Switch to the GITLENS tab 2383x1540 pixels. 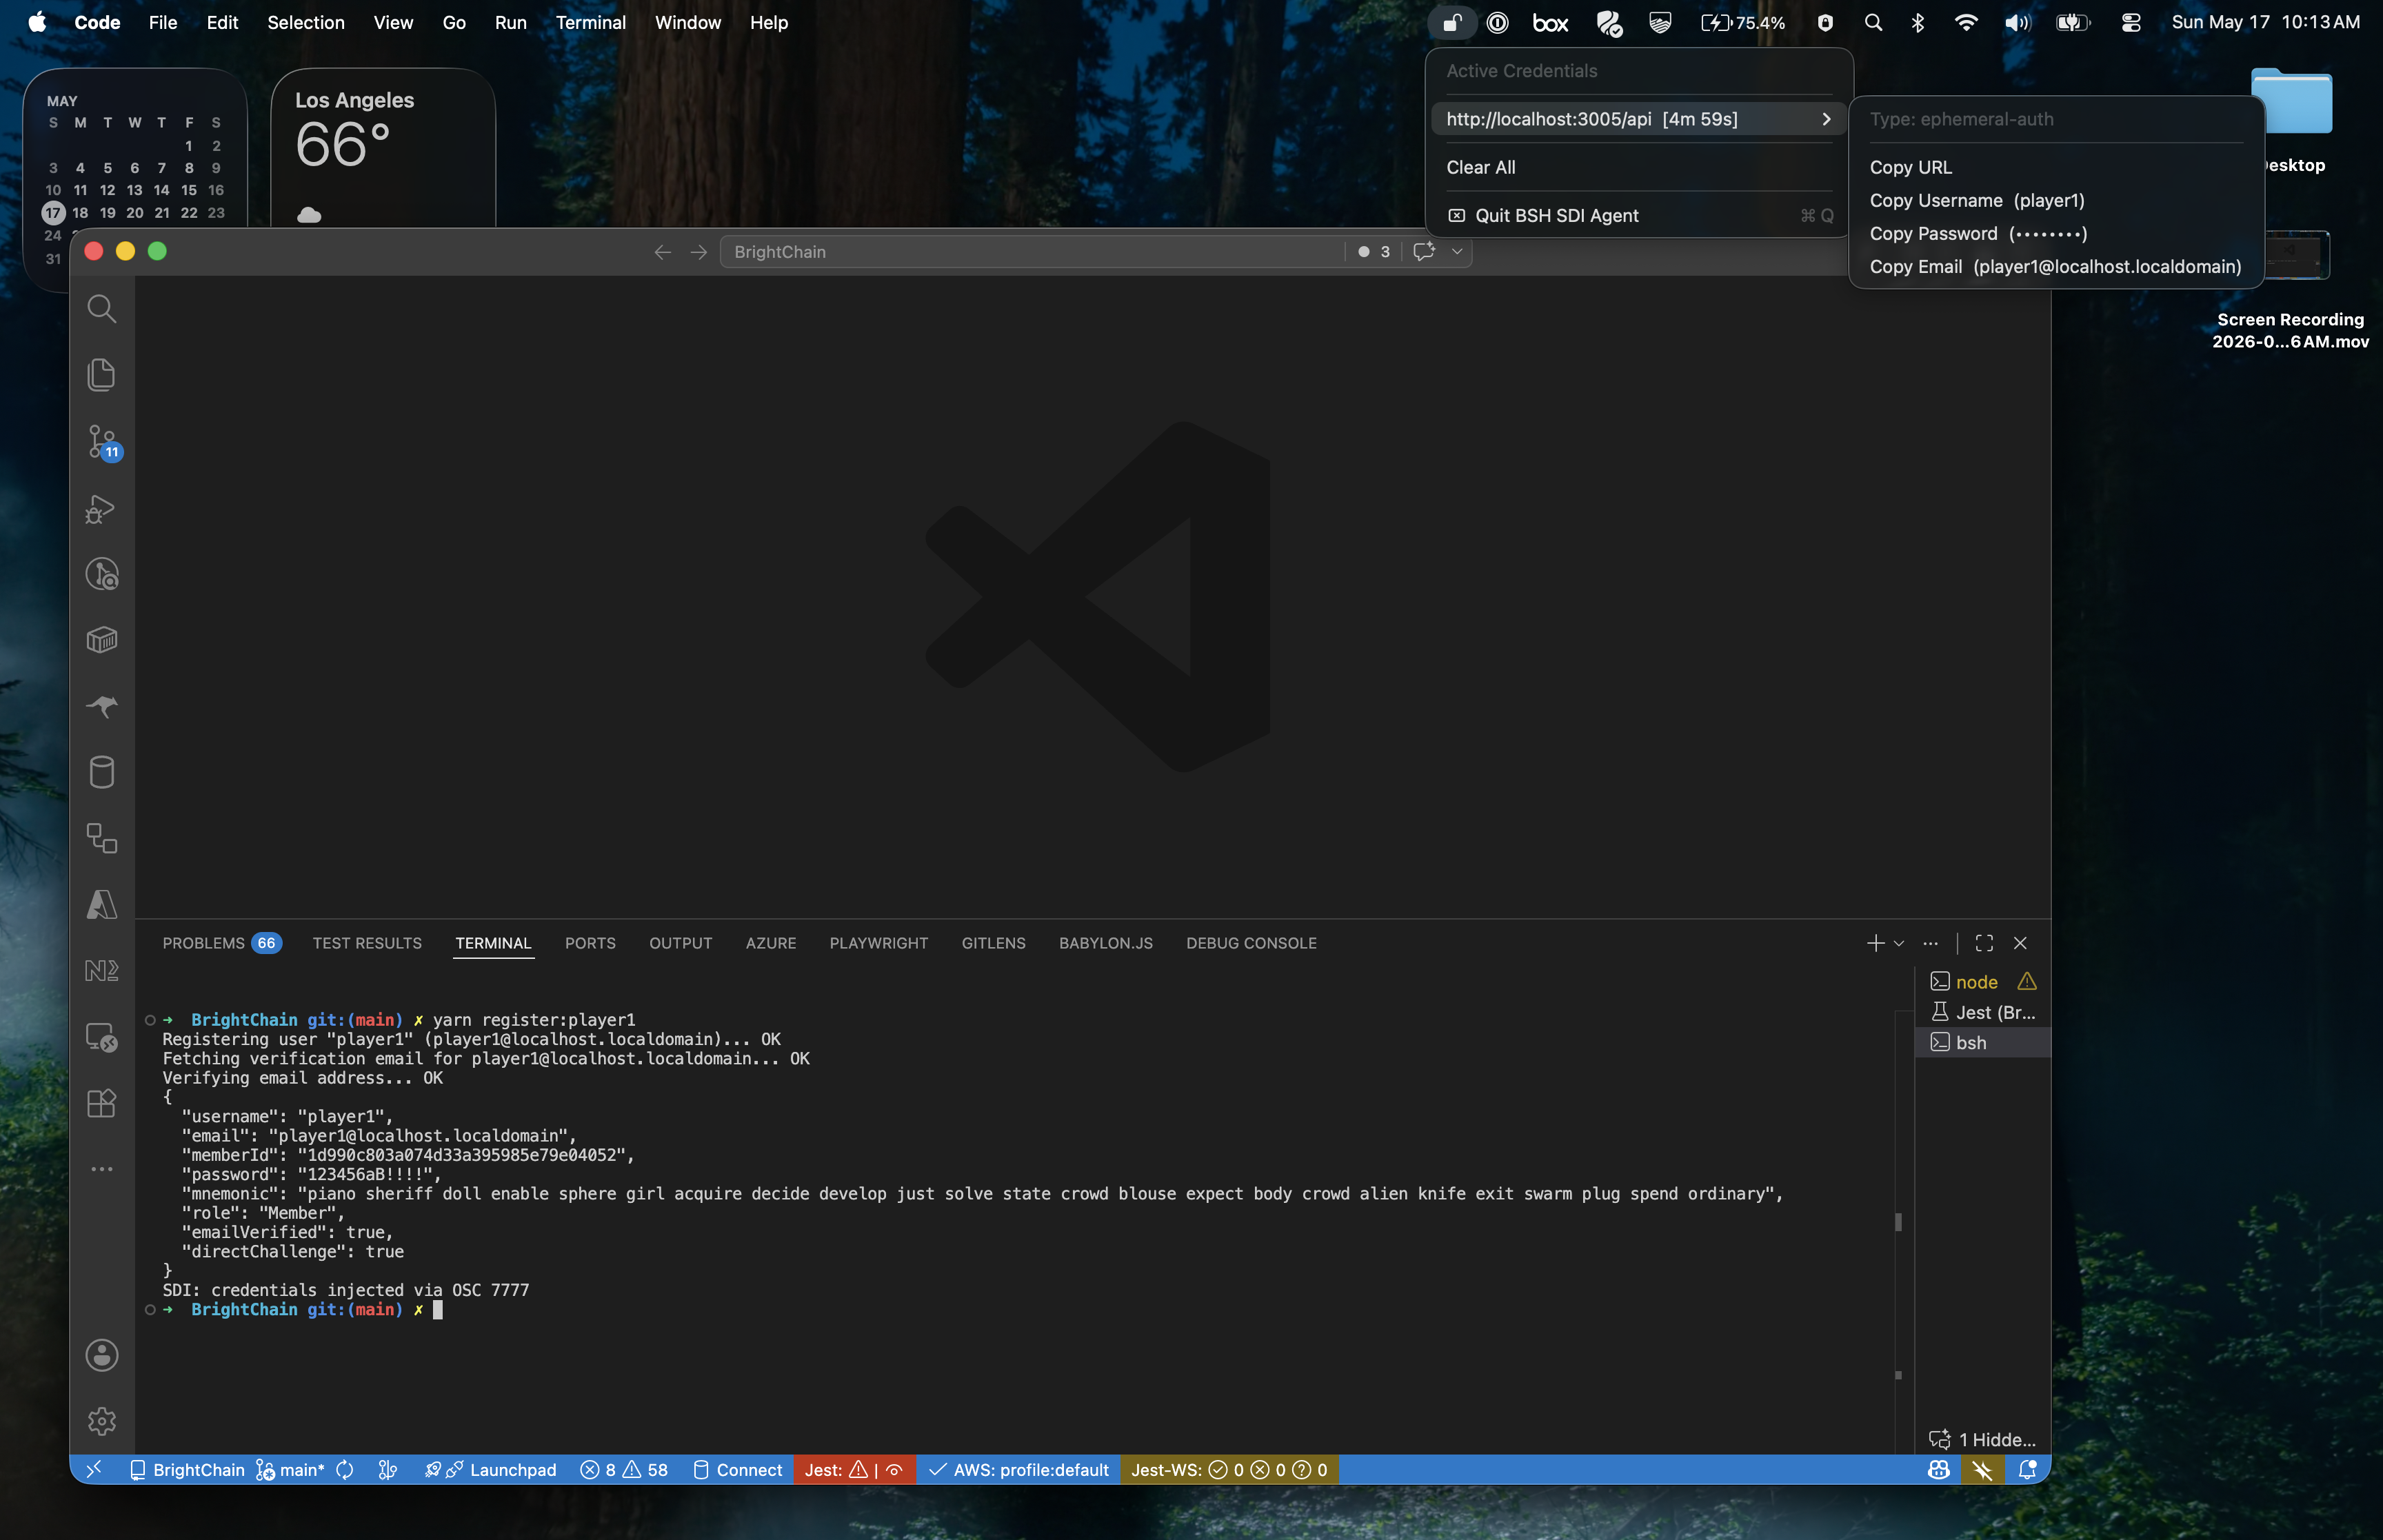pyautogui.click(x=993, y=943)
